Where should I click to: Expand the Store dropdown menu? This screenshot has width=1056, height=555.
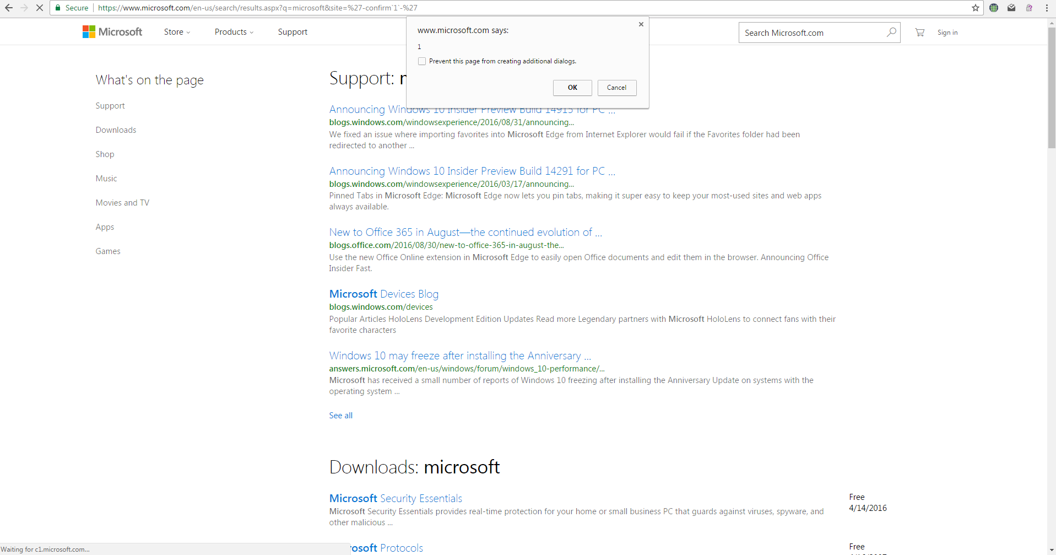(x=177, y=32)
